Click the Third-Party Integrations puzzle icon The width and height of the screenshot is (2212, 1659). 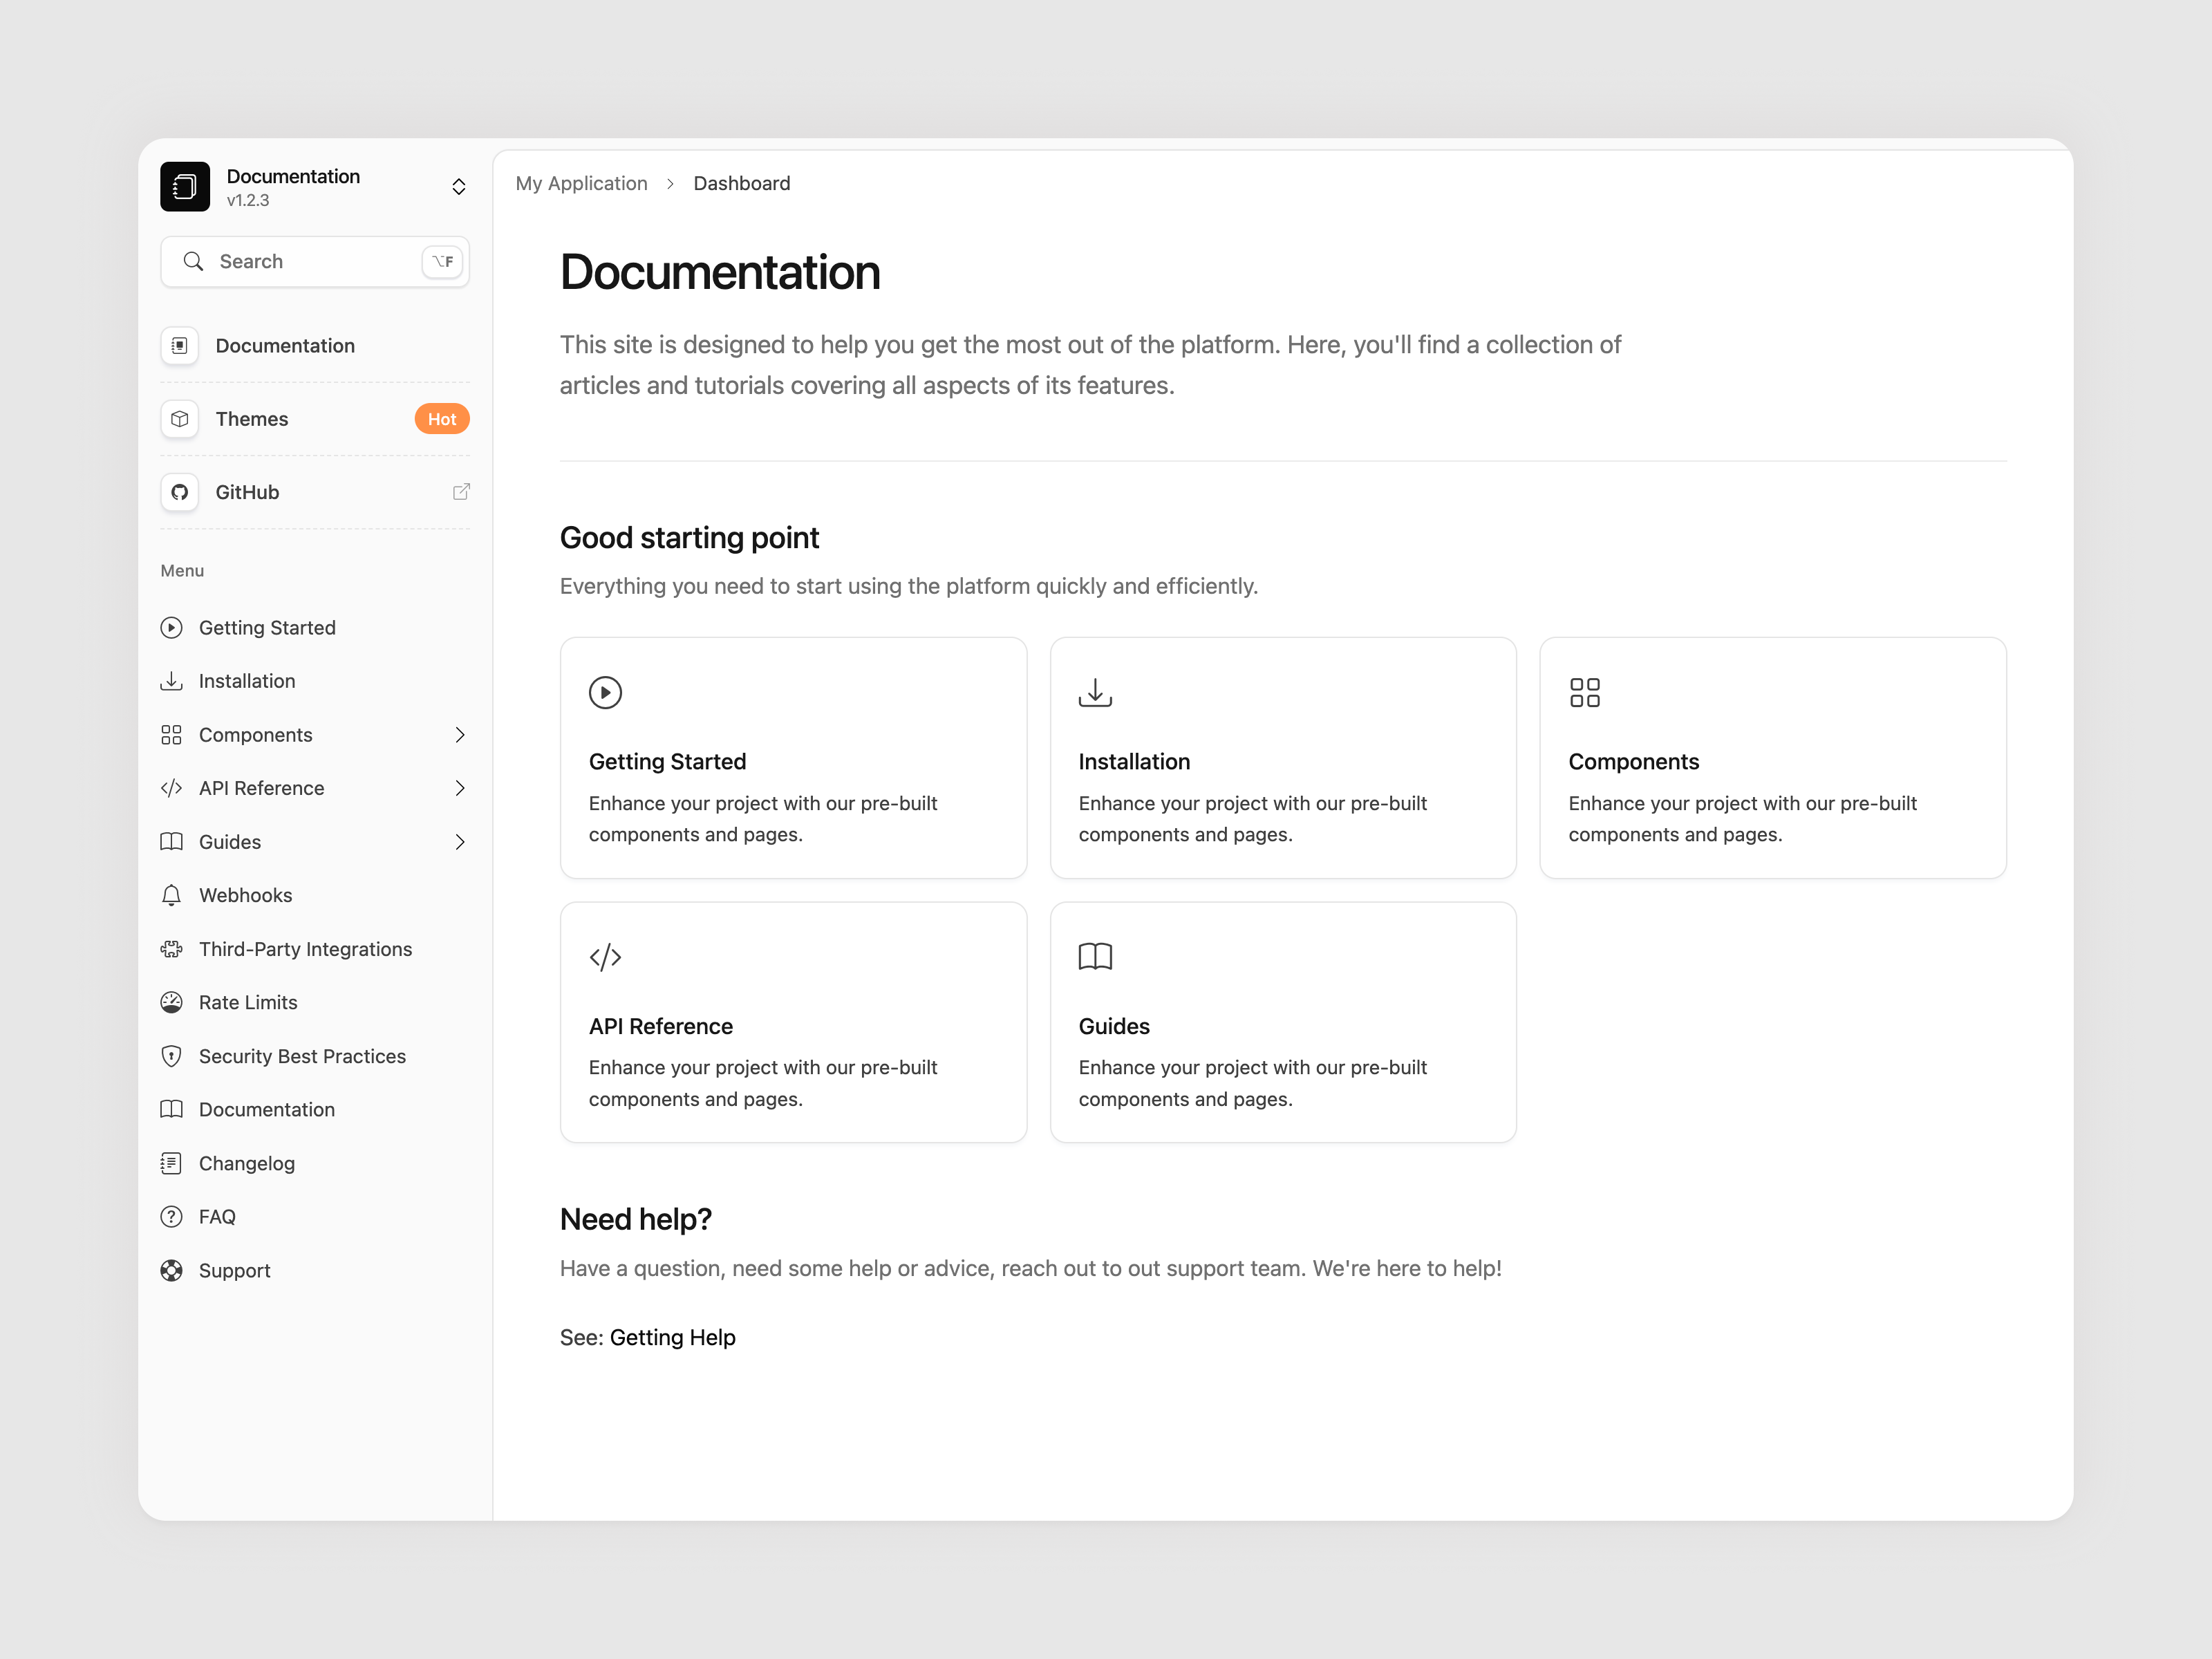[172, 948]
